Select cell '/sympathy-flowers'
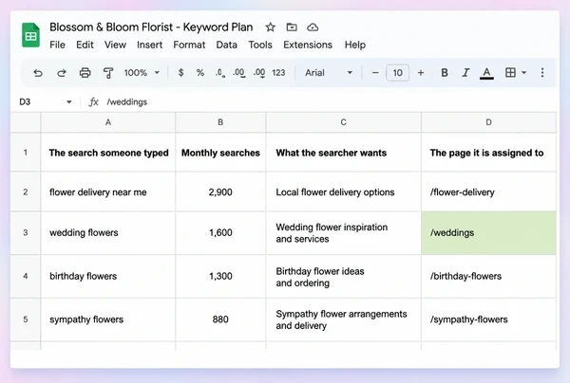The width and height of the screenshot is (570, 383). coord(488,319)
